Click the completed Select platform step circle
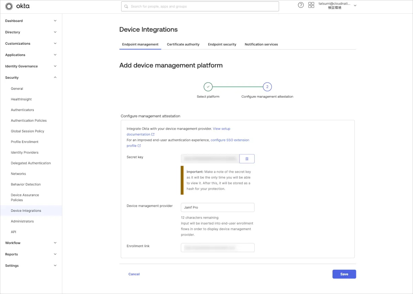The height and width of the screenshot is (294, 413). (208, 87)
